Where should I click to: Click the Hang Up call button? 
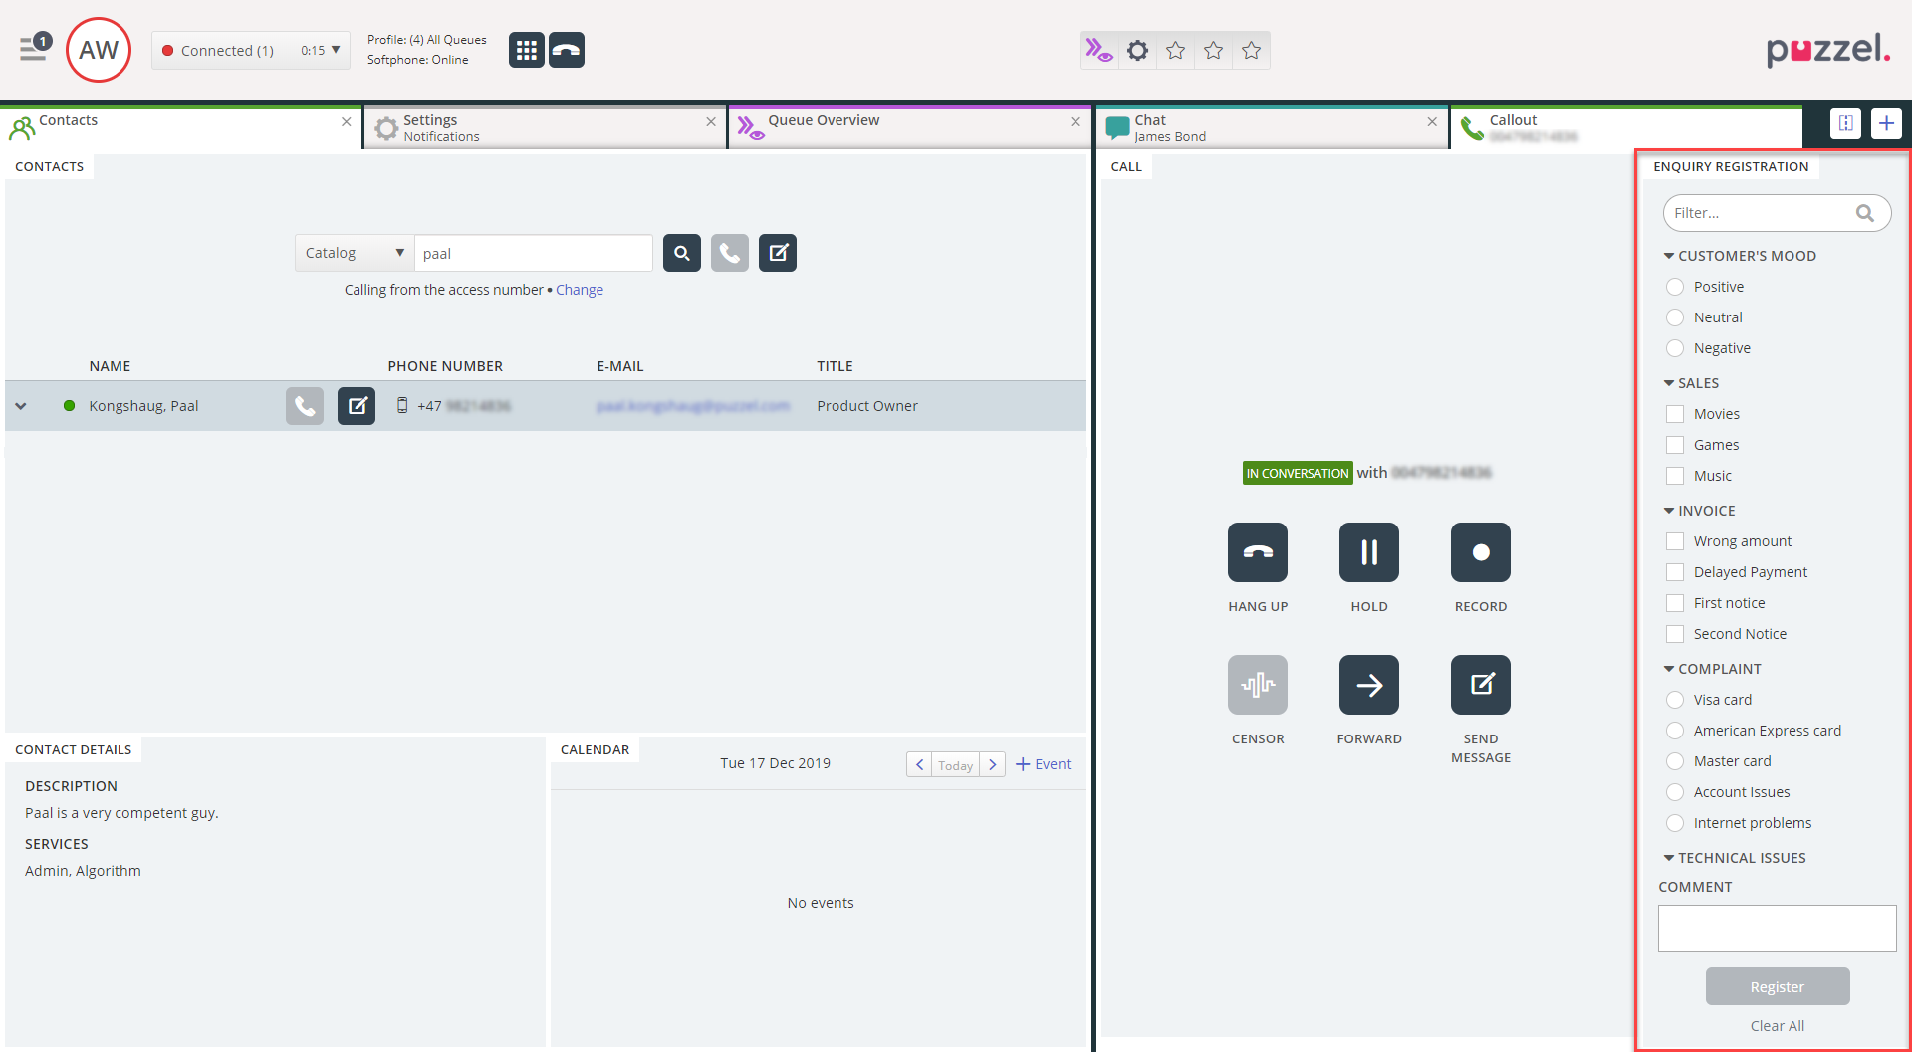1257,552
